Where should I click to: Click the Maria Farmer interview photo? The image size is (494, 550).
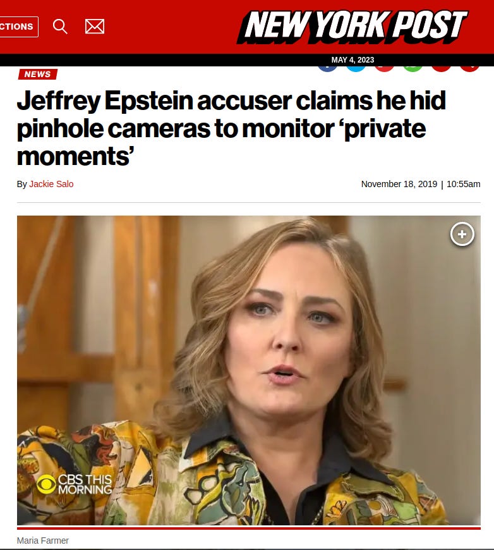[x=248, y=370]
